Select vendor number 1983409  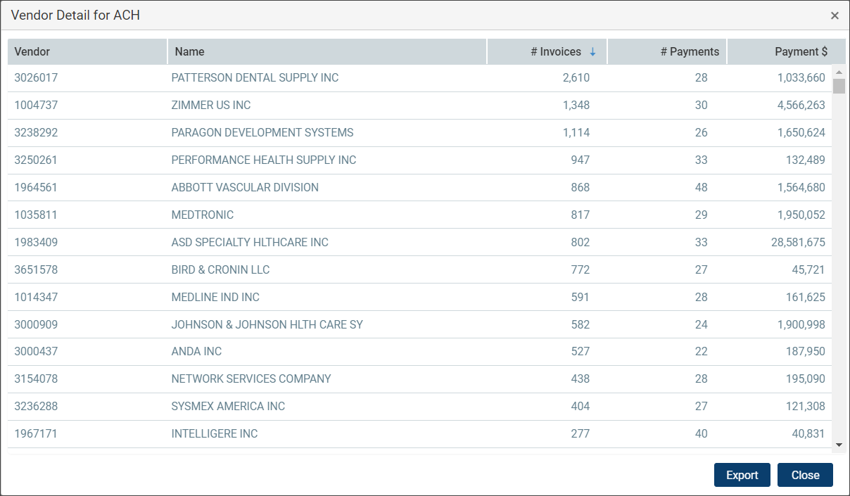click(36, 242)
